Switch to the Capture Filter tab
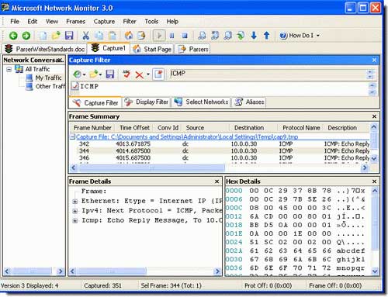This screenshot has height=297, width=388. point(95,102)
